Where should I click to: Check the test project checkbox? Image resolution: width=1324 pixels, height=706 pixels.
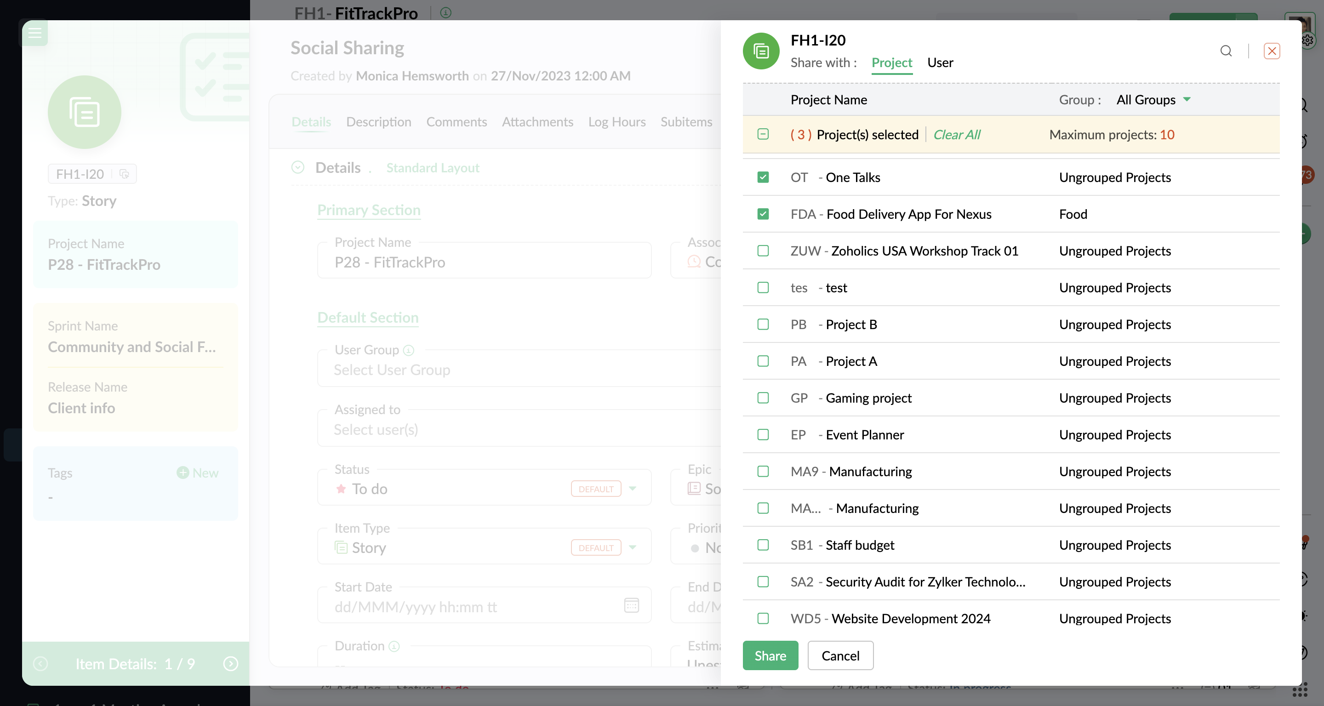(763, 288)
